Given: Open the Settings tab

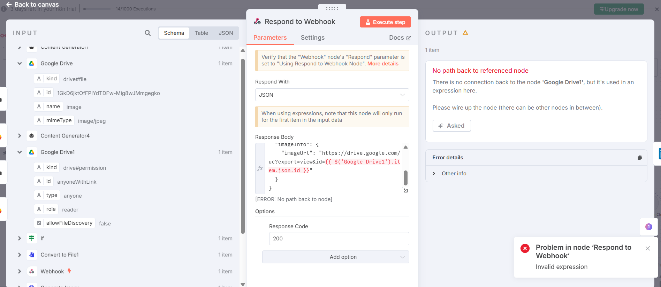Looking at the screenshot, I should coord(312,38).
